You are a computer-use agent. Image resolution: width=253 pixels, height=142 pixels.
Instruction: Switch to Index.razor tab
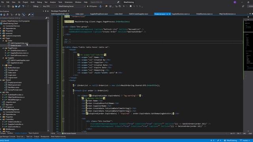(79, 14)
